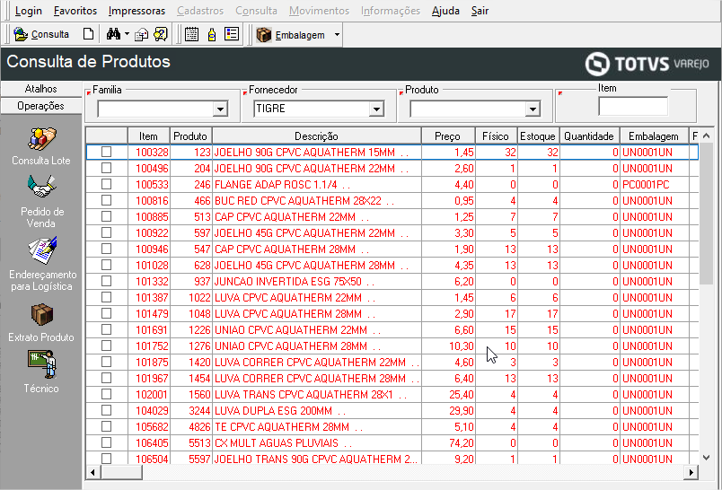
Task: Open the Impressoras menu
Action: pos(136,11)
